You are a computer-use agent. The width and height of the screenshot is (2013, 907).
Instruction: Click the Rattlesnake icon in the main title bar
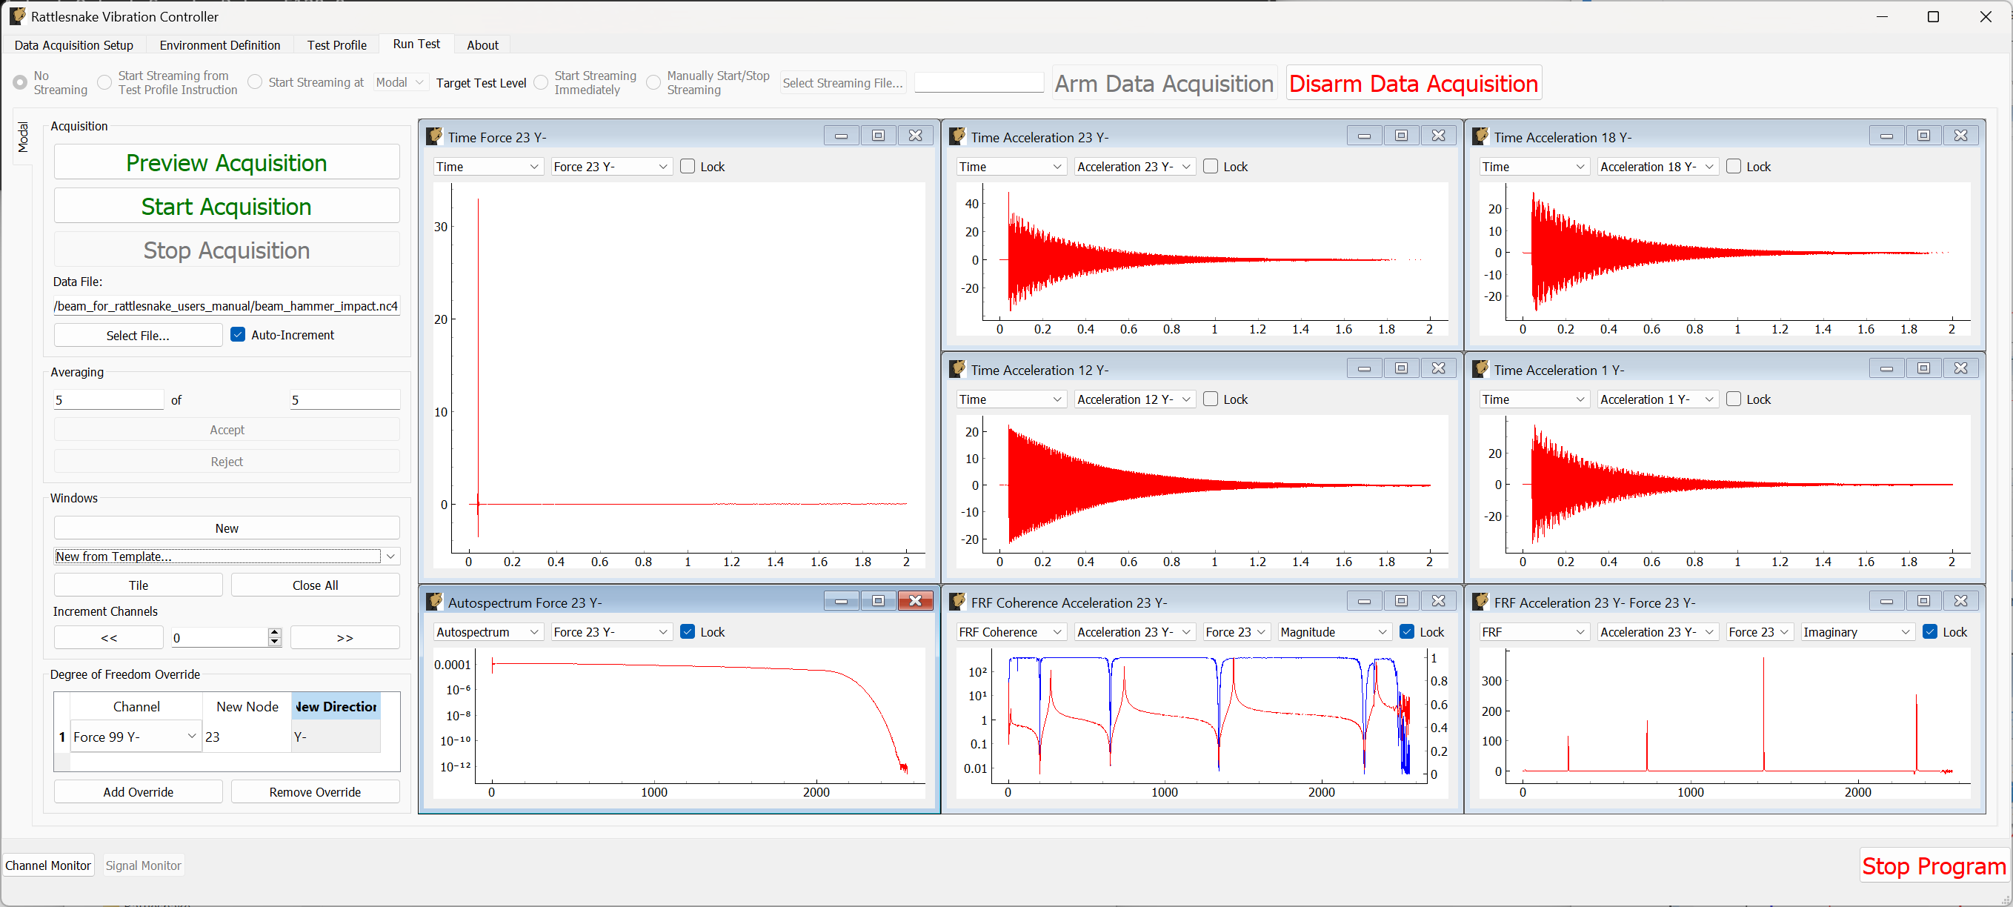coord(17,16)
